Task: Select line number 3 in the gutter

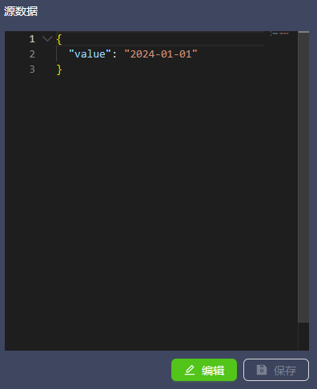Action: [32, 69]
